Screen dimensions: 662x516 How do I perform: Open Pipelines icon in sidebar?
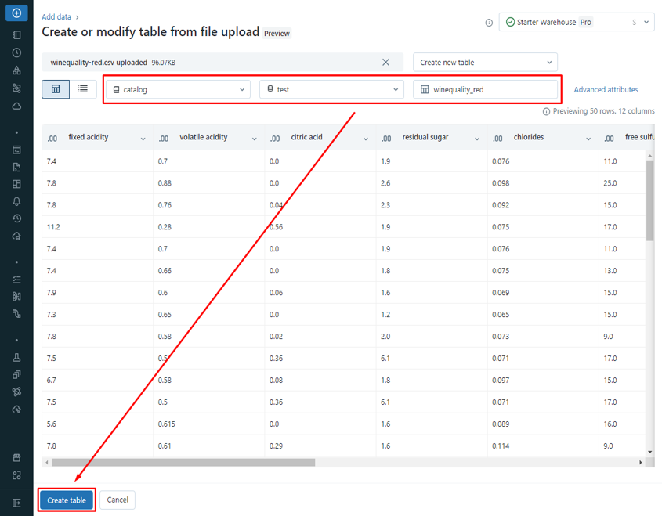coord(16,314)
